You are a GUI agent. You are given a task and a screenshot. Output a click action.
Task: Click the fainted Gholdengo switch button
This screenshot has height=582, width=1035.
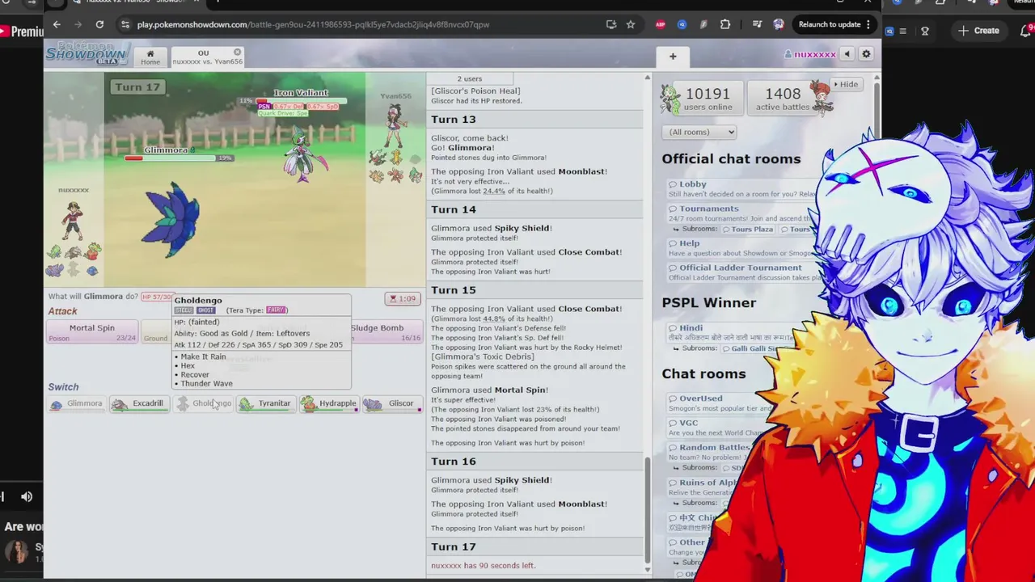(x=203, y=403)
